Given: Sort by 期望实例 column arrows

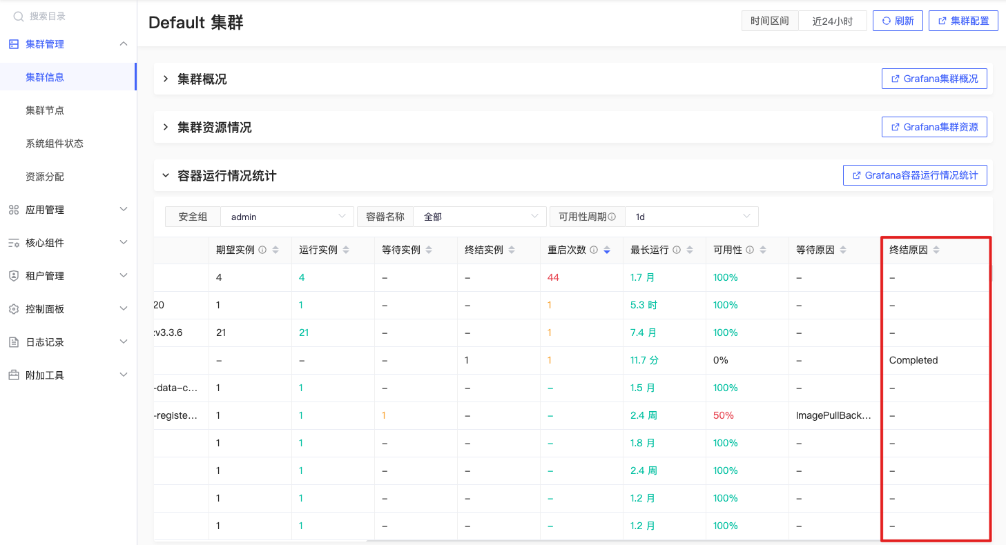Looking at the screenshot, I should (275, 250).
